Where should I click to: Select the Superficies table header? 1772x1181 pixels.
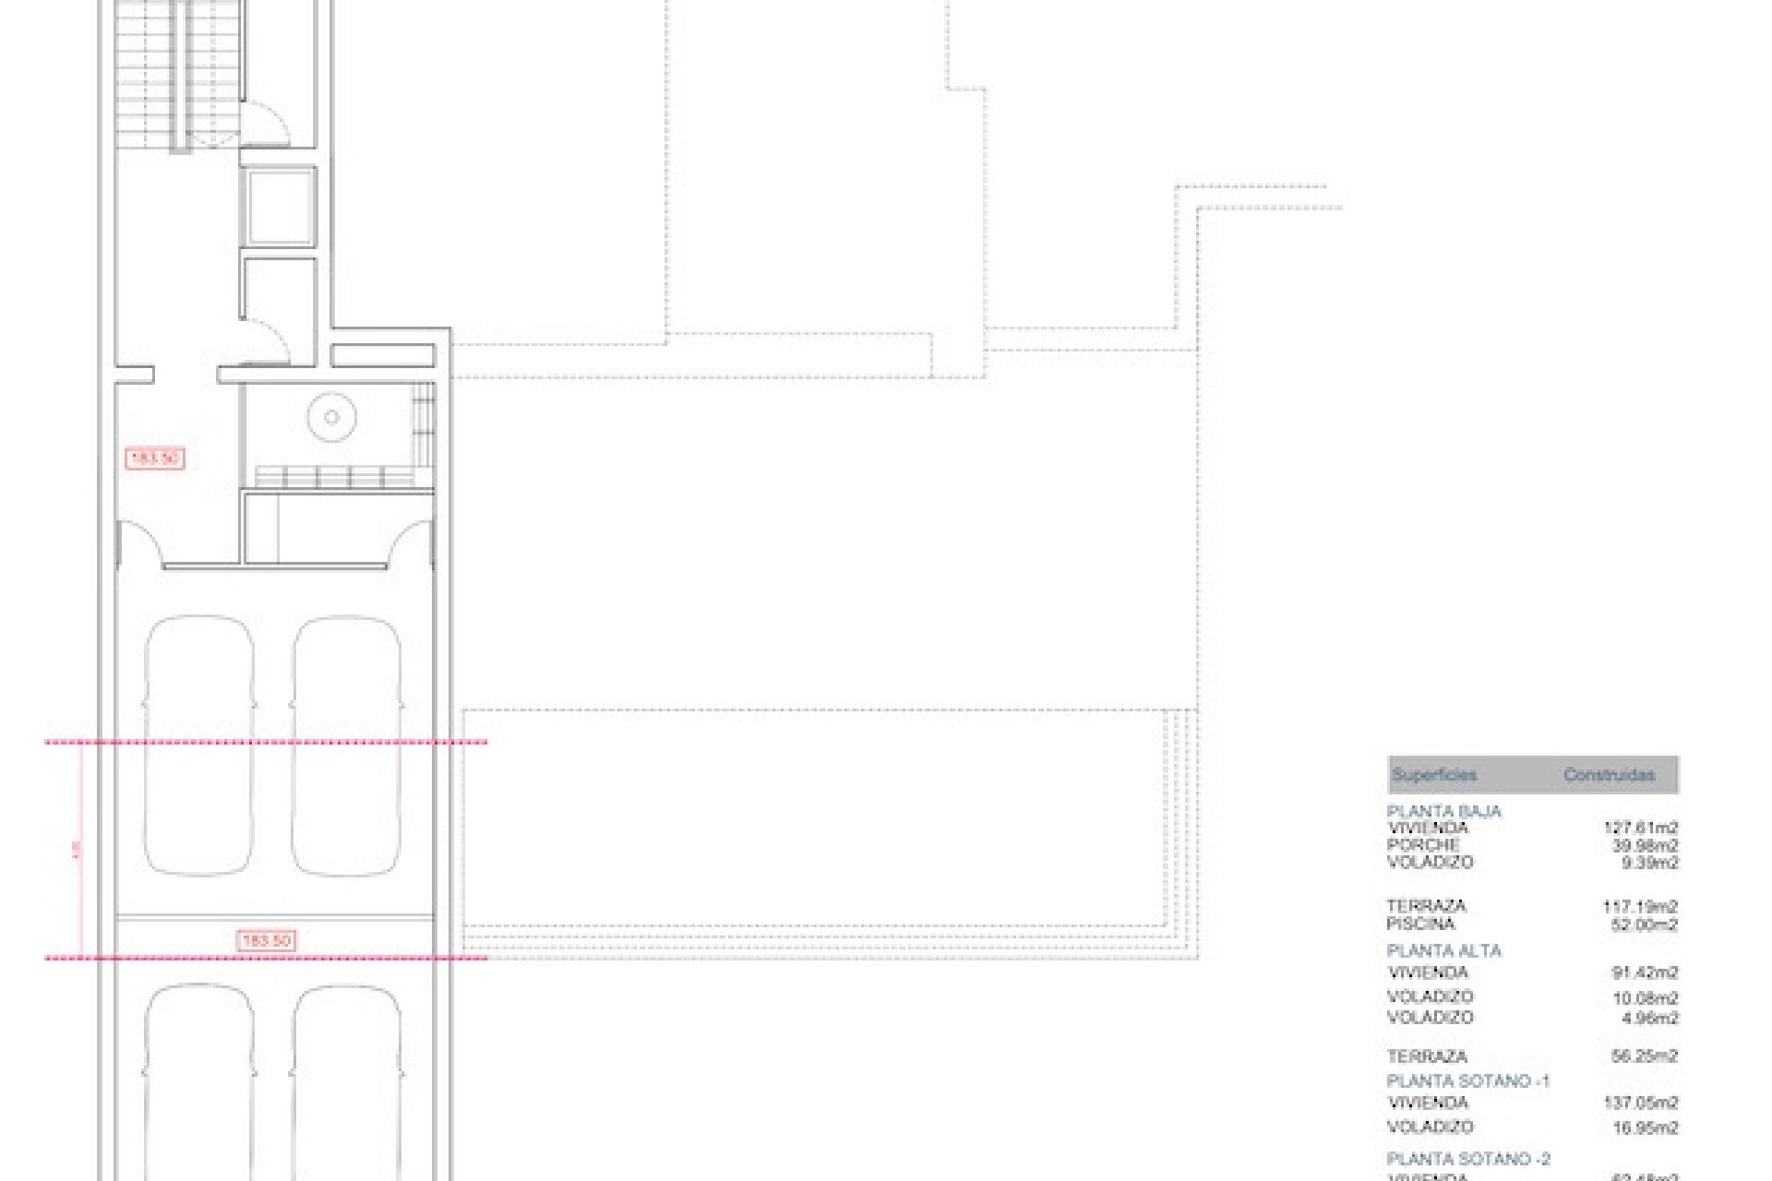(1436, 776)
